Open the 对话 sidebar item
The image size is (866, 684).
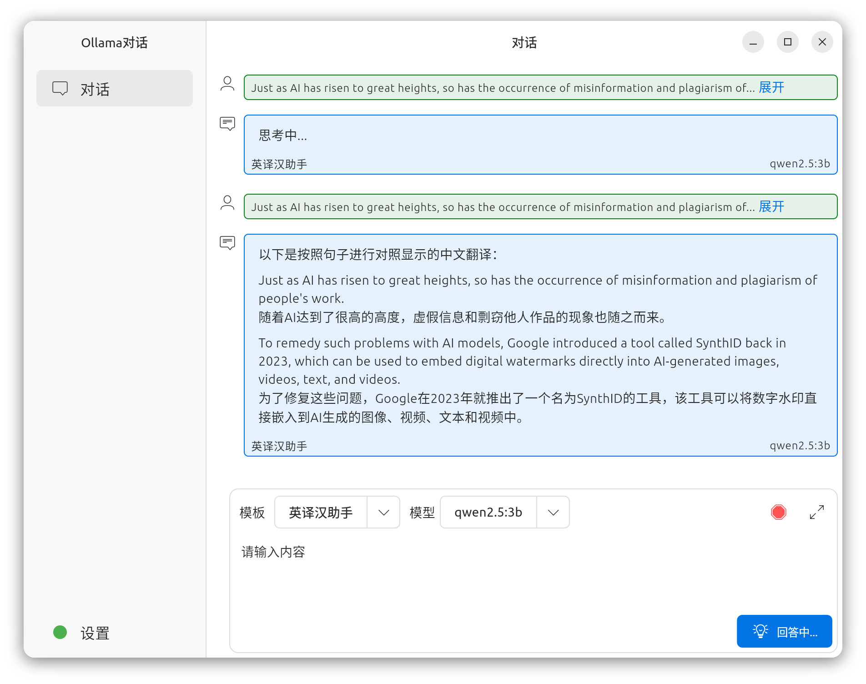(115, 88)
